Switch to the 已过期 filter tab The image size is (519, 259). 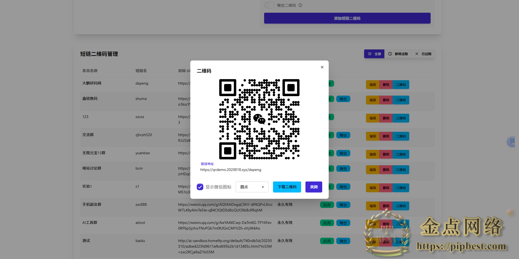423,54
